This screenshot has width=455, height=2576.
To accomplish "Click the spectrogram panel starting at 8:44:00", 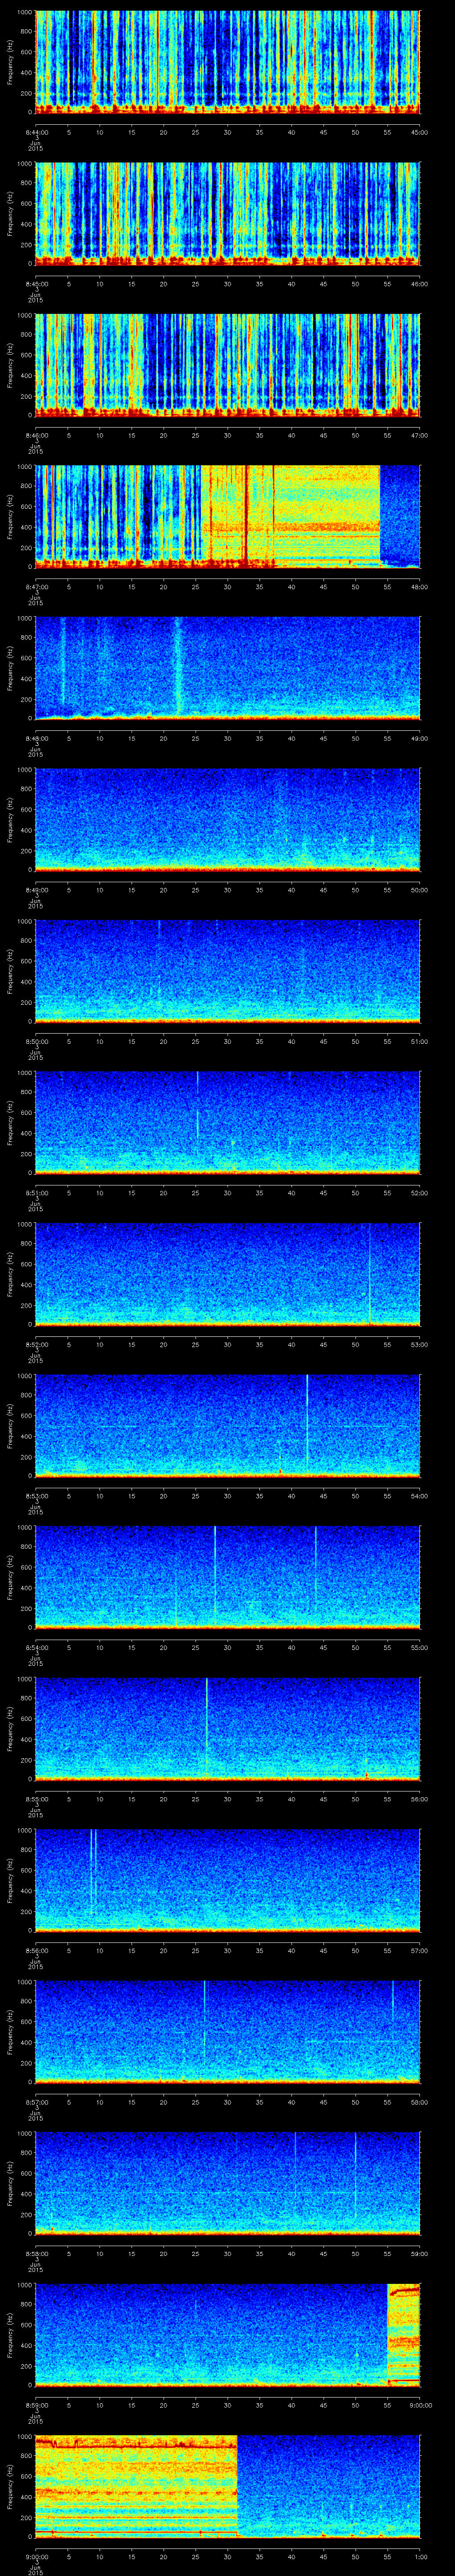I will [227, 62].
